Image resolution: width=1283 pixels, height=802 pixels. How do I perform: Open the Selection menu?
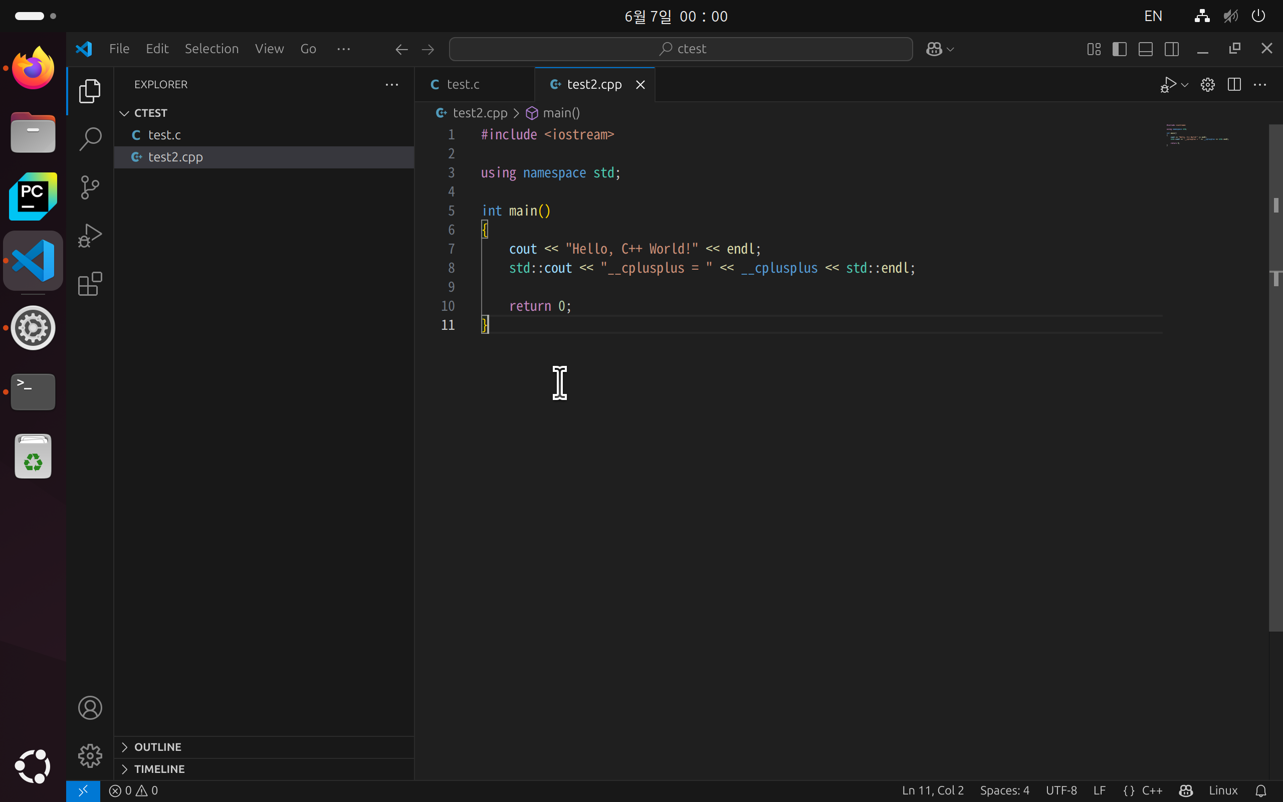(211, 49)
